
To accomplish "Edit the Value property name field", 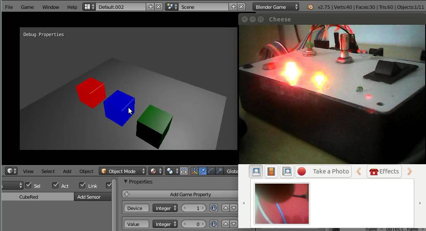I will pyautogui.click(x=137, y=224).
